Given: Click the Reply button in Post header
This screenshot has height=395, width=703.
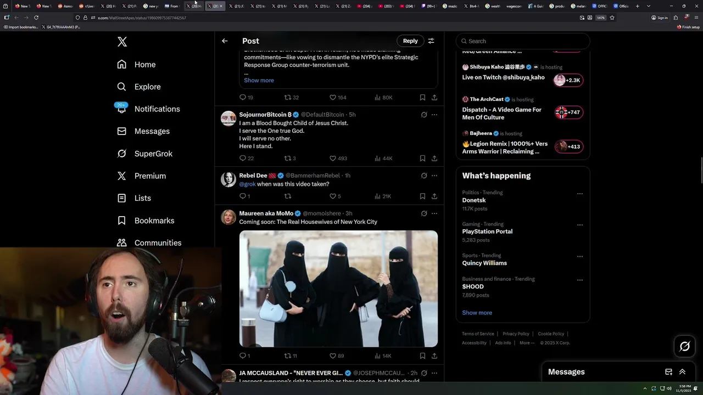Looking at the screenshot, I should coord(410,41).
